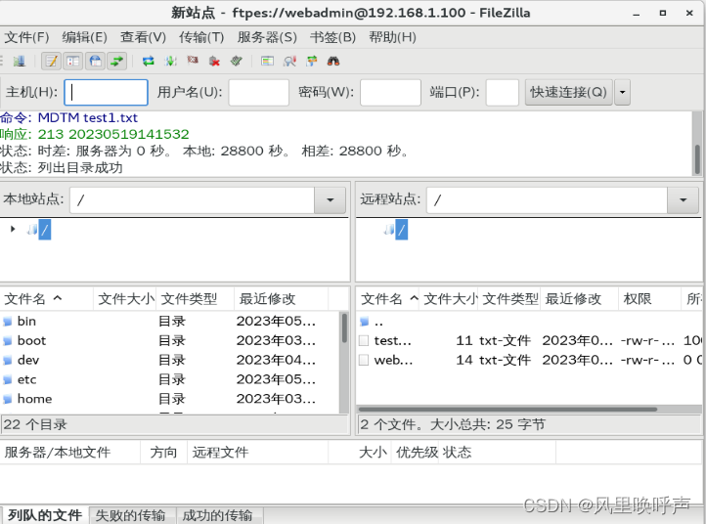Focus the 主机(H) host field
Screen dimensions: 706x524
[x=106, y=92]
